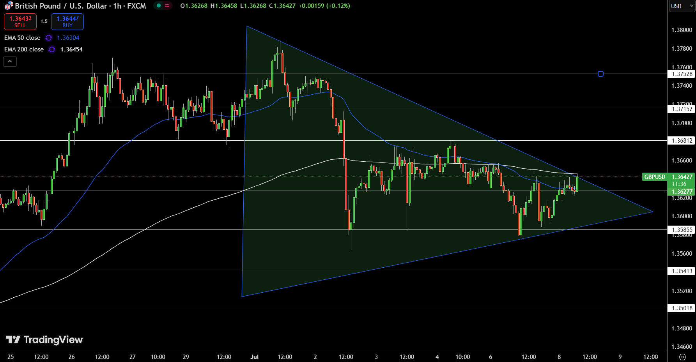This screenshot has width=696, height=362.
Task: Click the EMA 50 refresh icon
Action: pos(49,38)
